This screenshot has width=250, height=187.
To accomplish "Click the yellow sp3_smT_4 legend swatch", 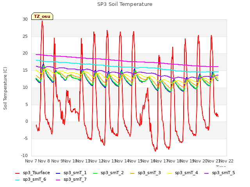I will pyautogui.click(x=169, y=173).
